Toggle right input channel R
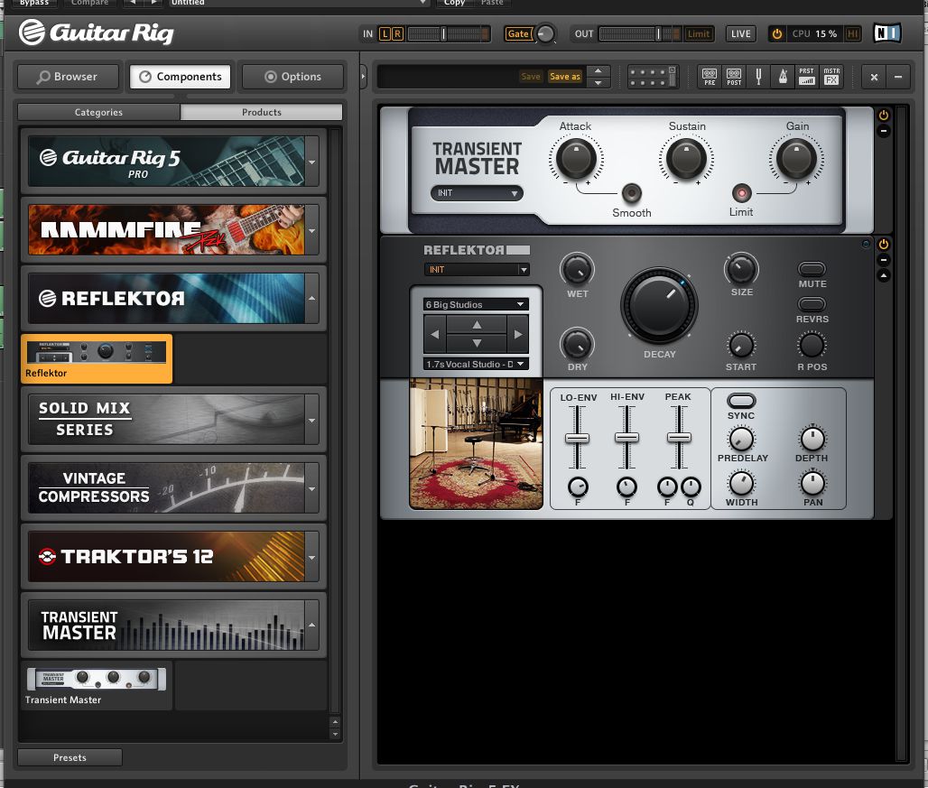The height and width of the screenshot is (788, 928). (x=398, y=33)
